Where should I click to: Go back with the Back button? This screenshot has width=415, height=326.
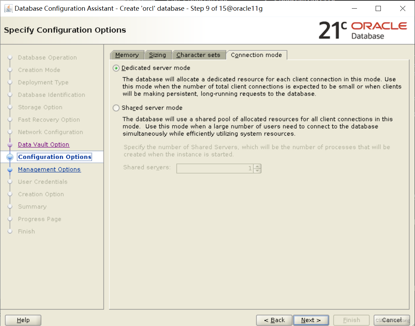tap(274, 320)
